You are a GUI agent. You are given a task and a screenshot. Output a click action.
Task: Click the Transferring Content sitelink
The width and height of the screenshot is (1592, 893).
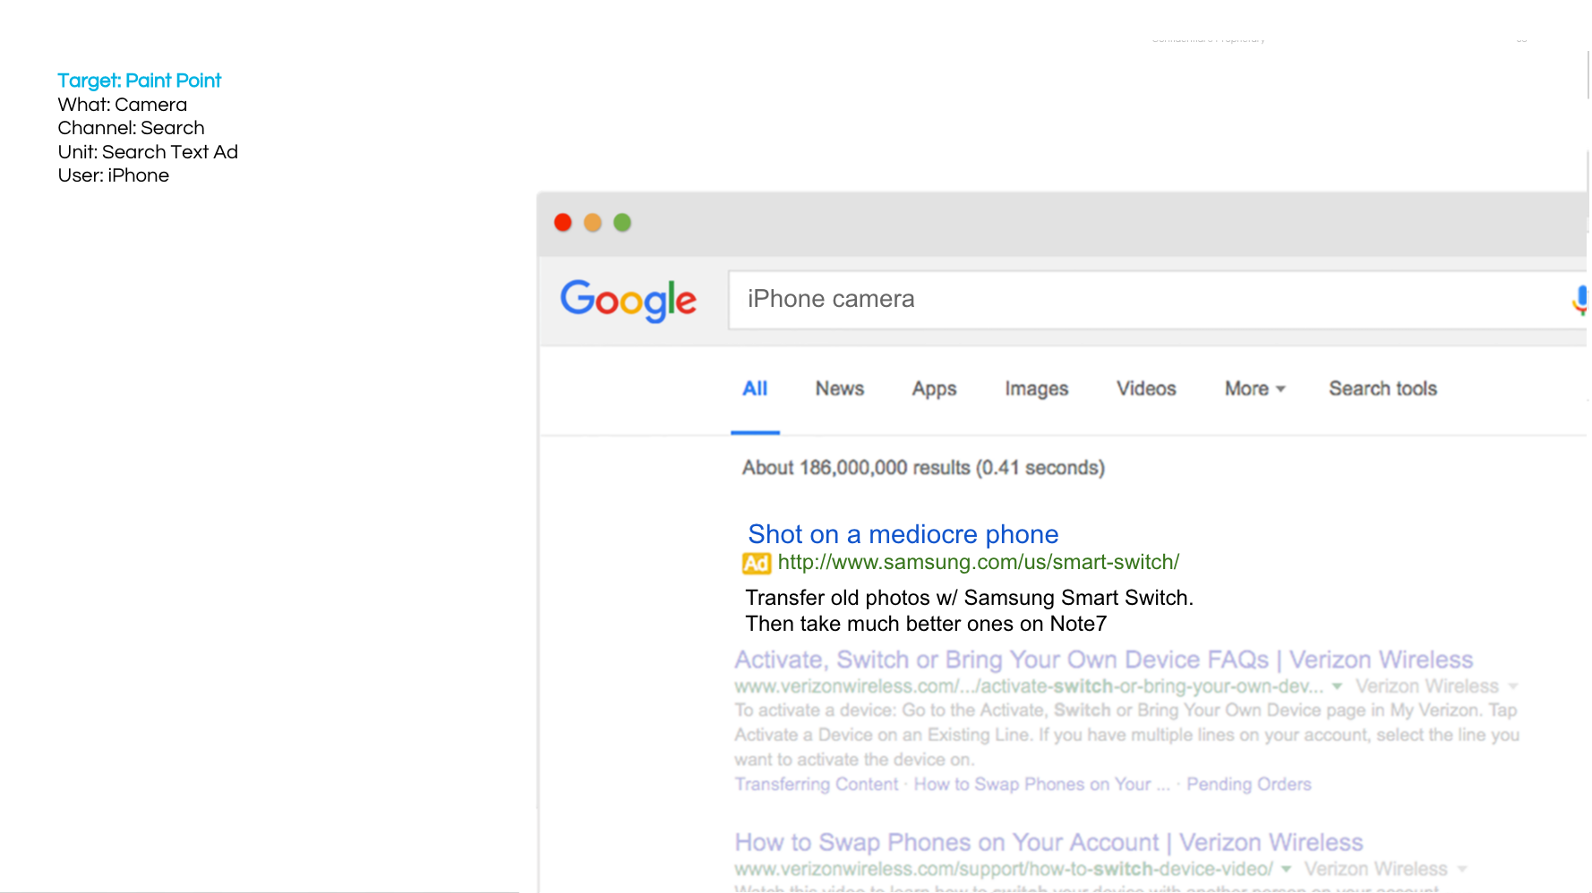tap(816, 784)
